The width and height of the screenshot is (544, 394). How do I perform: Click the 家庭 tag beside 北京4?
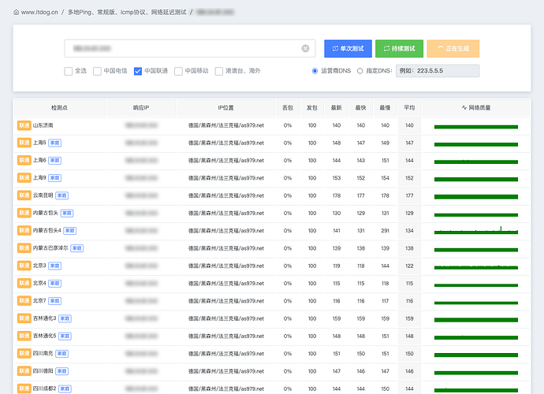(x=55, y=284)
